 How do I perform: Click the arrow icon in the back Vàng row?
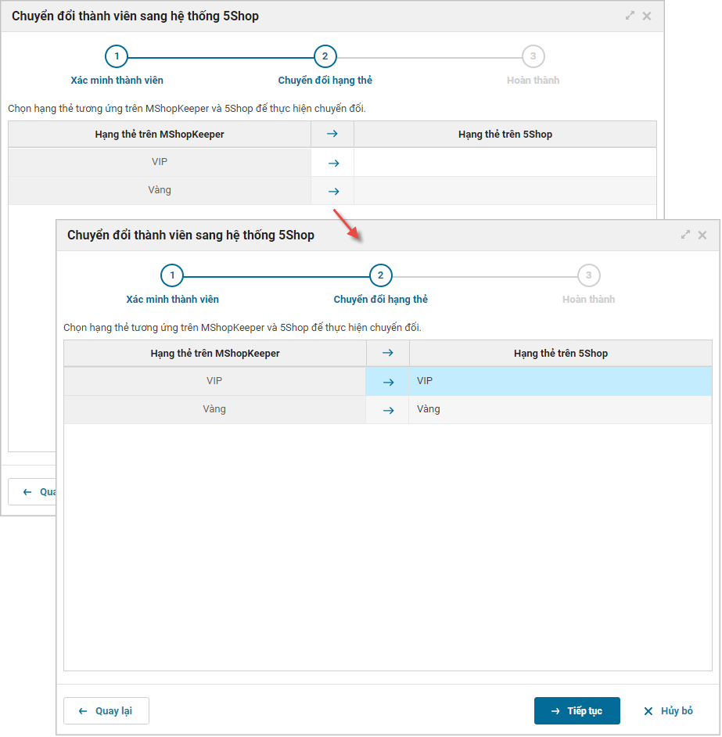coord(334,192)
